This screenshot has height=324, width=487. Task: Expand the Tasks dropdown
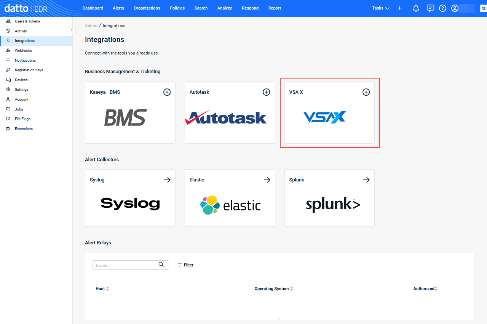[x=381, y=8]
